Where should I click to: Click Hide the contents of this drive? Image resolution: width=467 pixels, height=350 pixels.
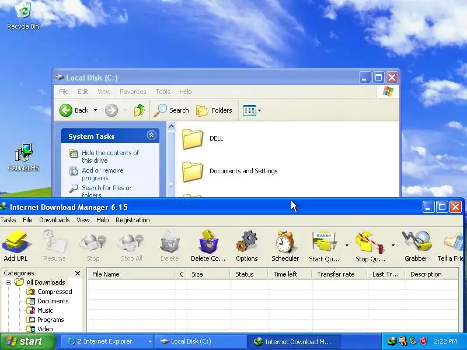coord(110,156)
